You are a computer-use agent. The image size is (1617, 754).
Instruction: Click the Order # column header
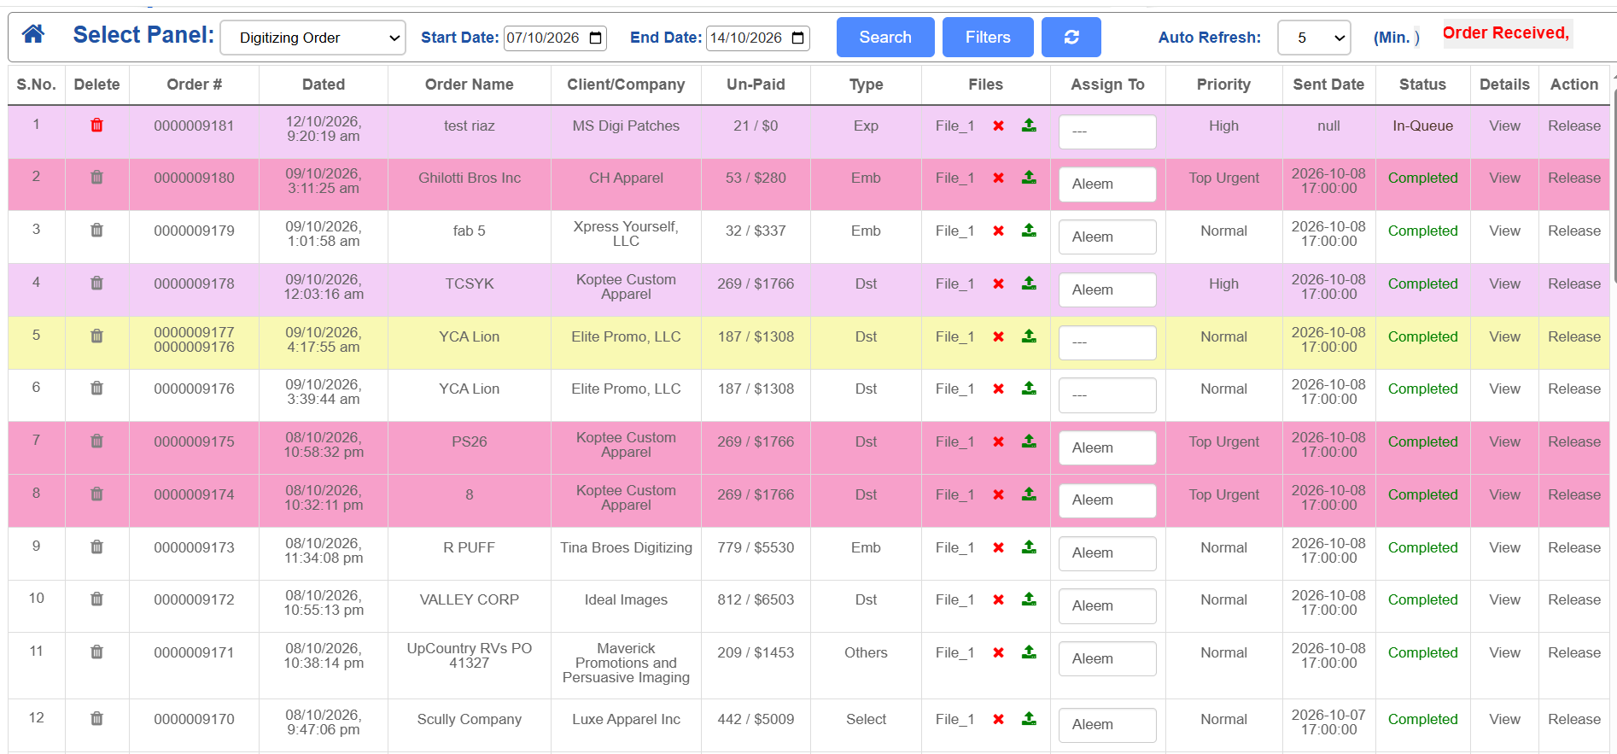195,85
